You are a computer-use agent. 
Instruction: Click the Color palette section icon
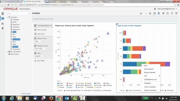[35, 53]
